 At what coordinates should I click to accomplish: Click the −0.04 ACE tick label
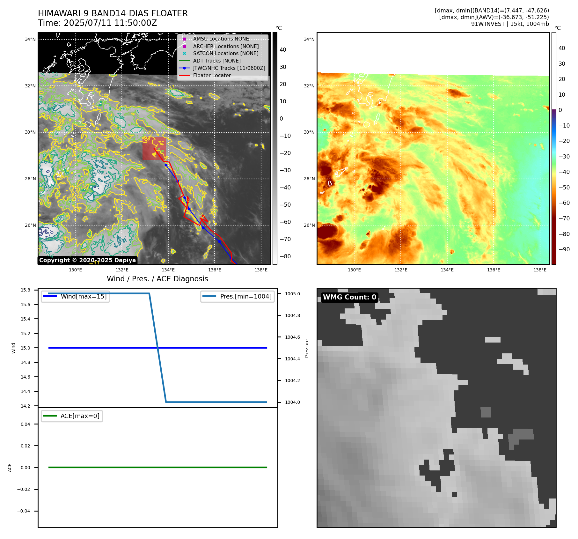click(24, 511)
